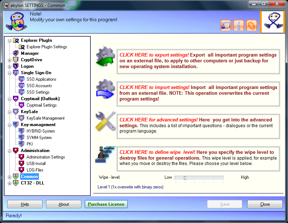Select Explorer PlugIn Settings in tree

click(47, 47)
